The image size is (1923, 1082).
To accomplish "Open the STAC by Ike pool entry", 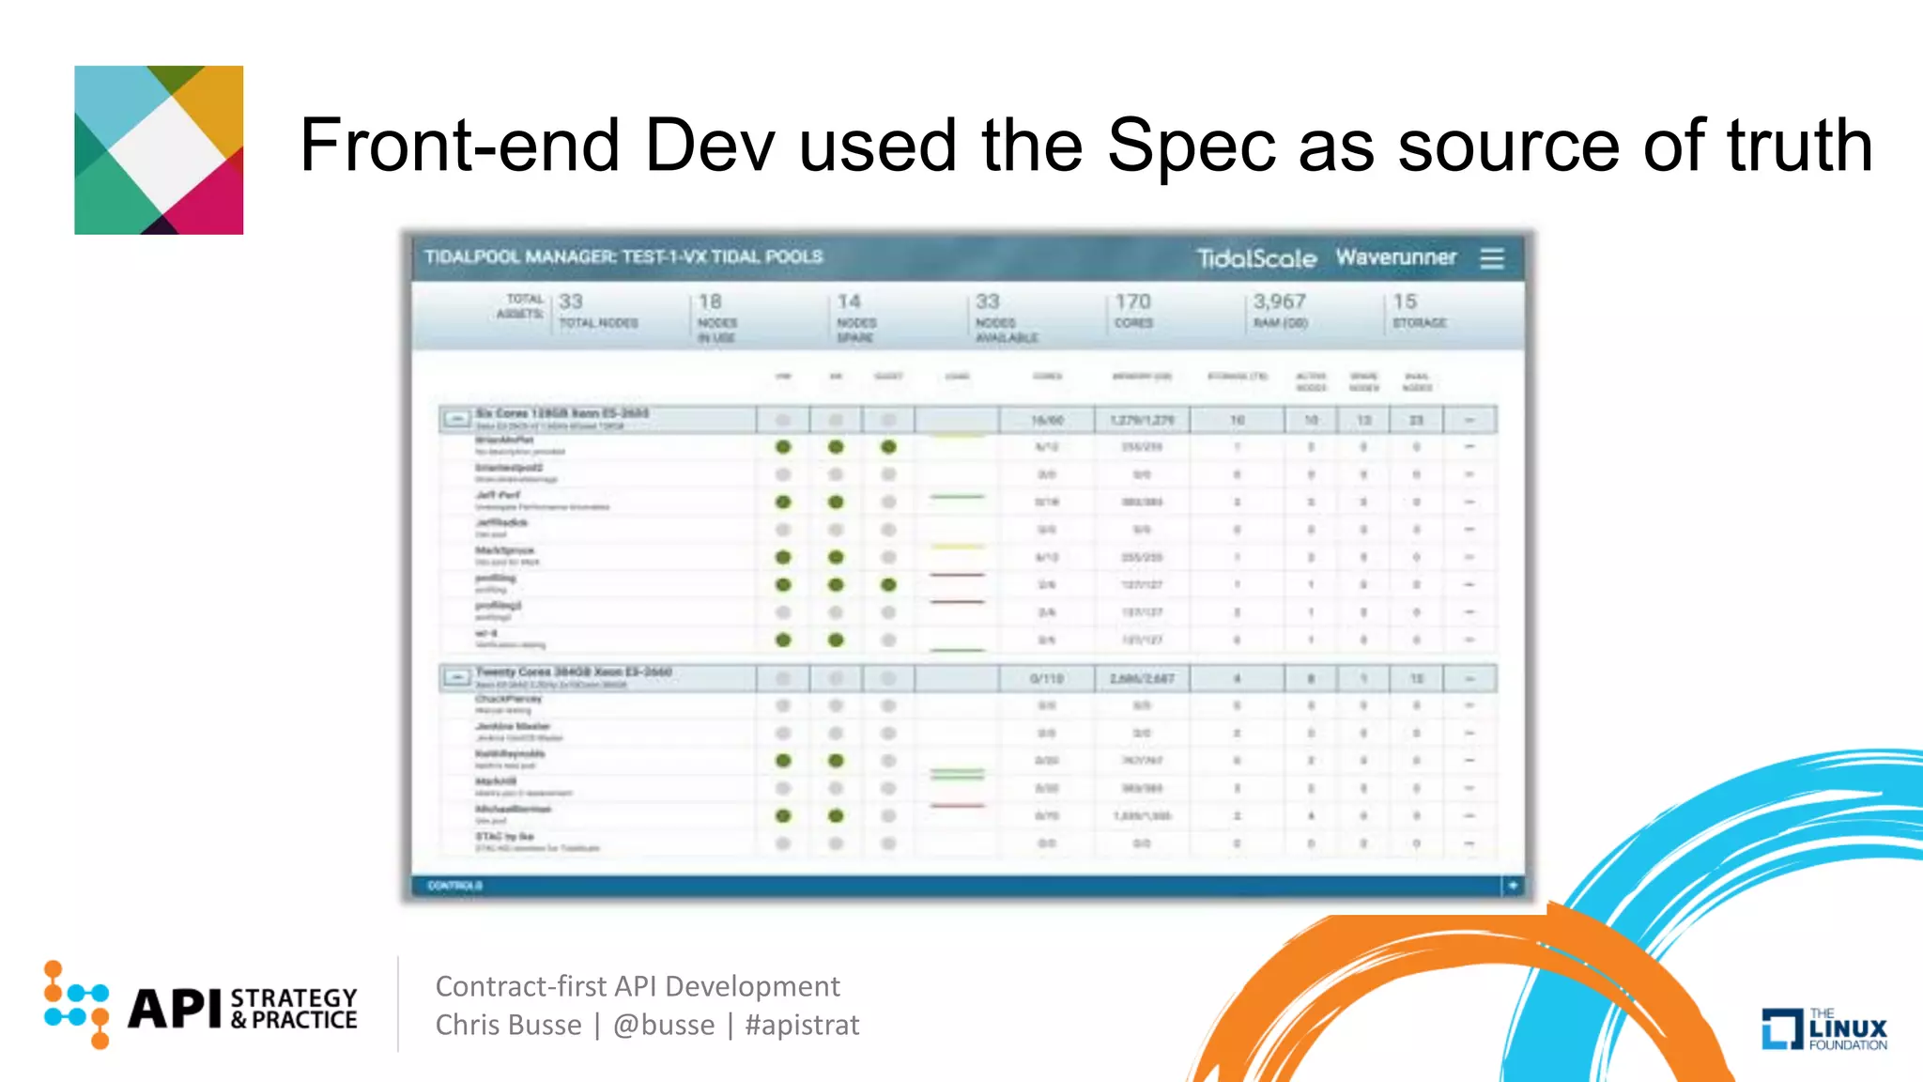I will pyautogui.click(x=537, y=842).
